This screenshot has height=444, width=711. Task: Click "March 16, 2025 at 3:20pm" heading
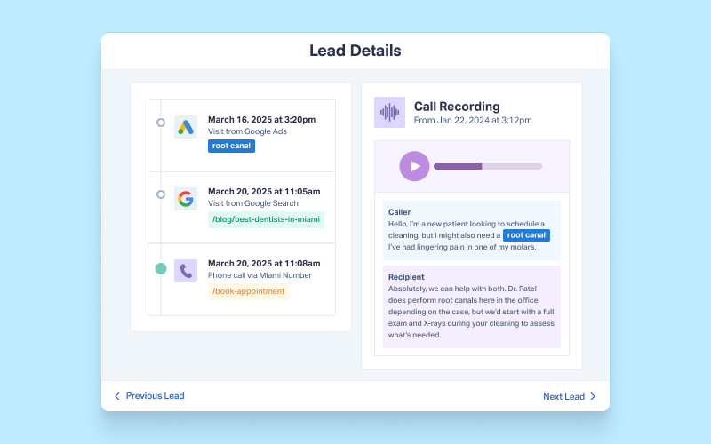tap(261, 120)
